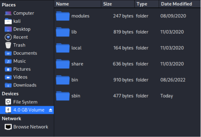This screenshot has width=201, height=137.
Task: Select the bin folder name
Action: (x=75, y=80)
